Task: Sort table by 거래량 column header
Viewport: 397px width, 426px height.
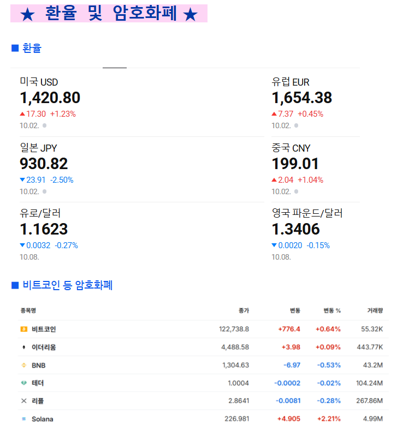Action: click(x=375, y=310)
